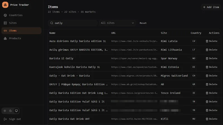
Task: Click the LT country badge
Action: tap(194, 50)
